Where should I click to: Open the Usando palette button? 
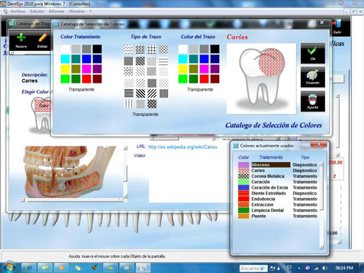pos(312,77)
